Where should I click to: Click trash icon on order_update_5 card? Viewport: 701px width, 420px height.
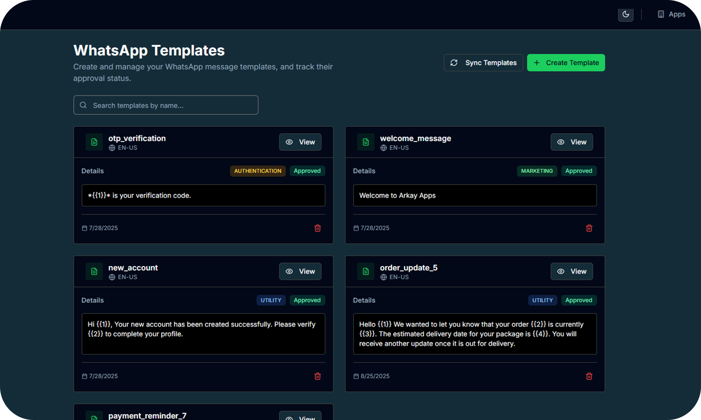[589, 376]
